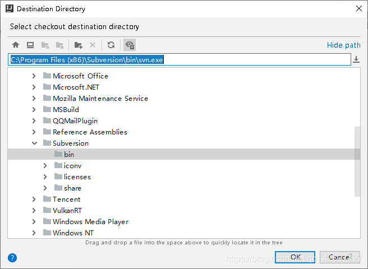Viewport: 368px width, 269px height.
Task: Click the Hide path link
Action: [x=343, y=45]
